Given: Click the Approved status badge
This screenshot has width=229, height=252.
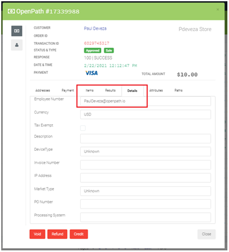Looking at the screenshot, I should pyautogui.click(x=92, y=50).
